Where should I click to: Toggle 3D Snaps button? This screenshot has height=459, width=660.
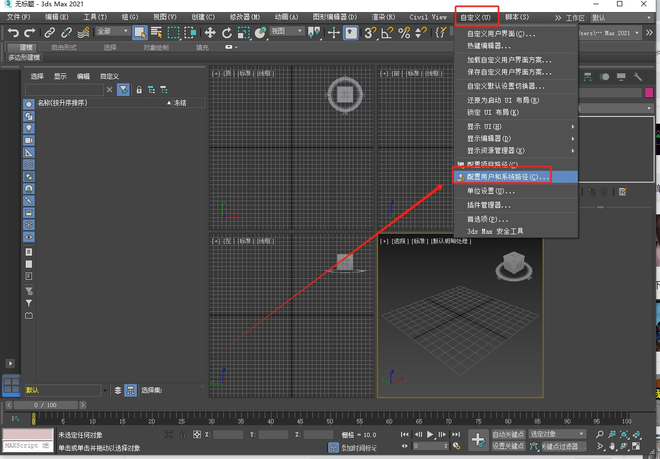(371, 33)
